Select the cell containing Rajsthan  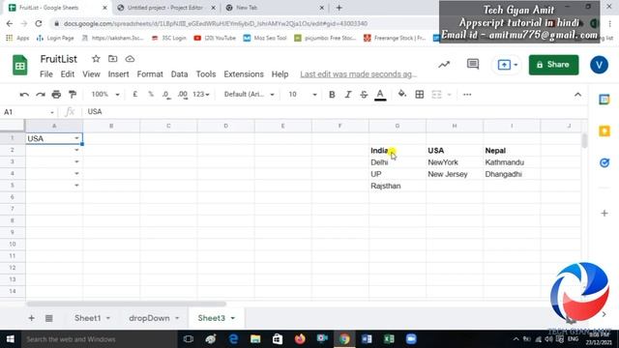[398, 186]
